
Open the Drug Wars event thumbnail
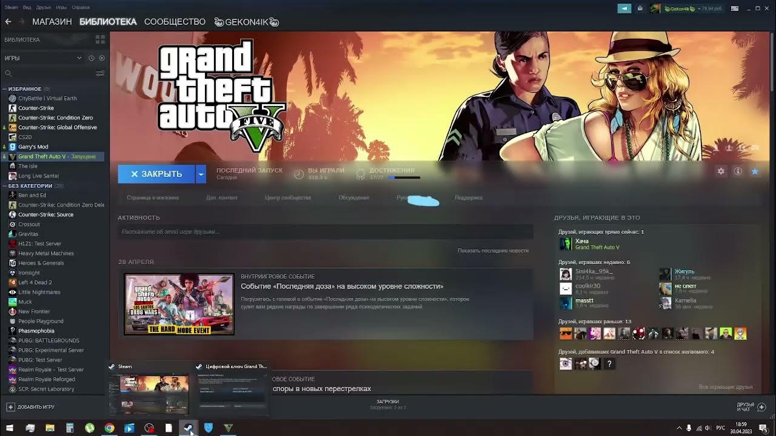(179, 304)
